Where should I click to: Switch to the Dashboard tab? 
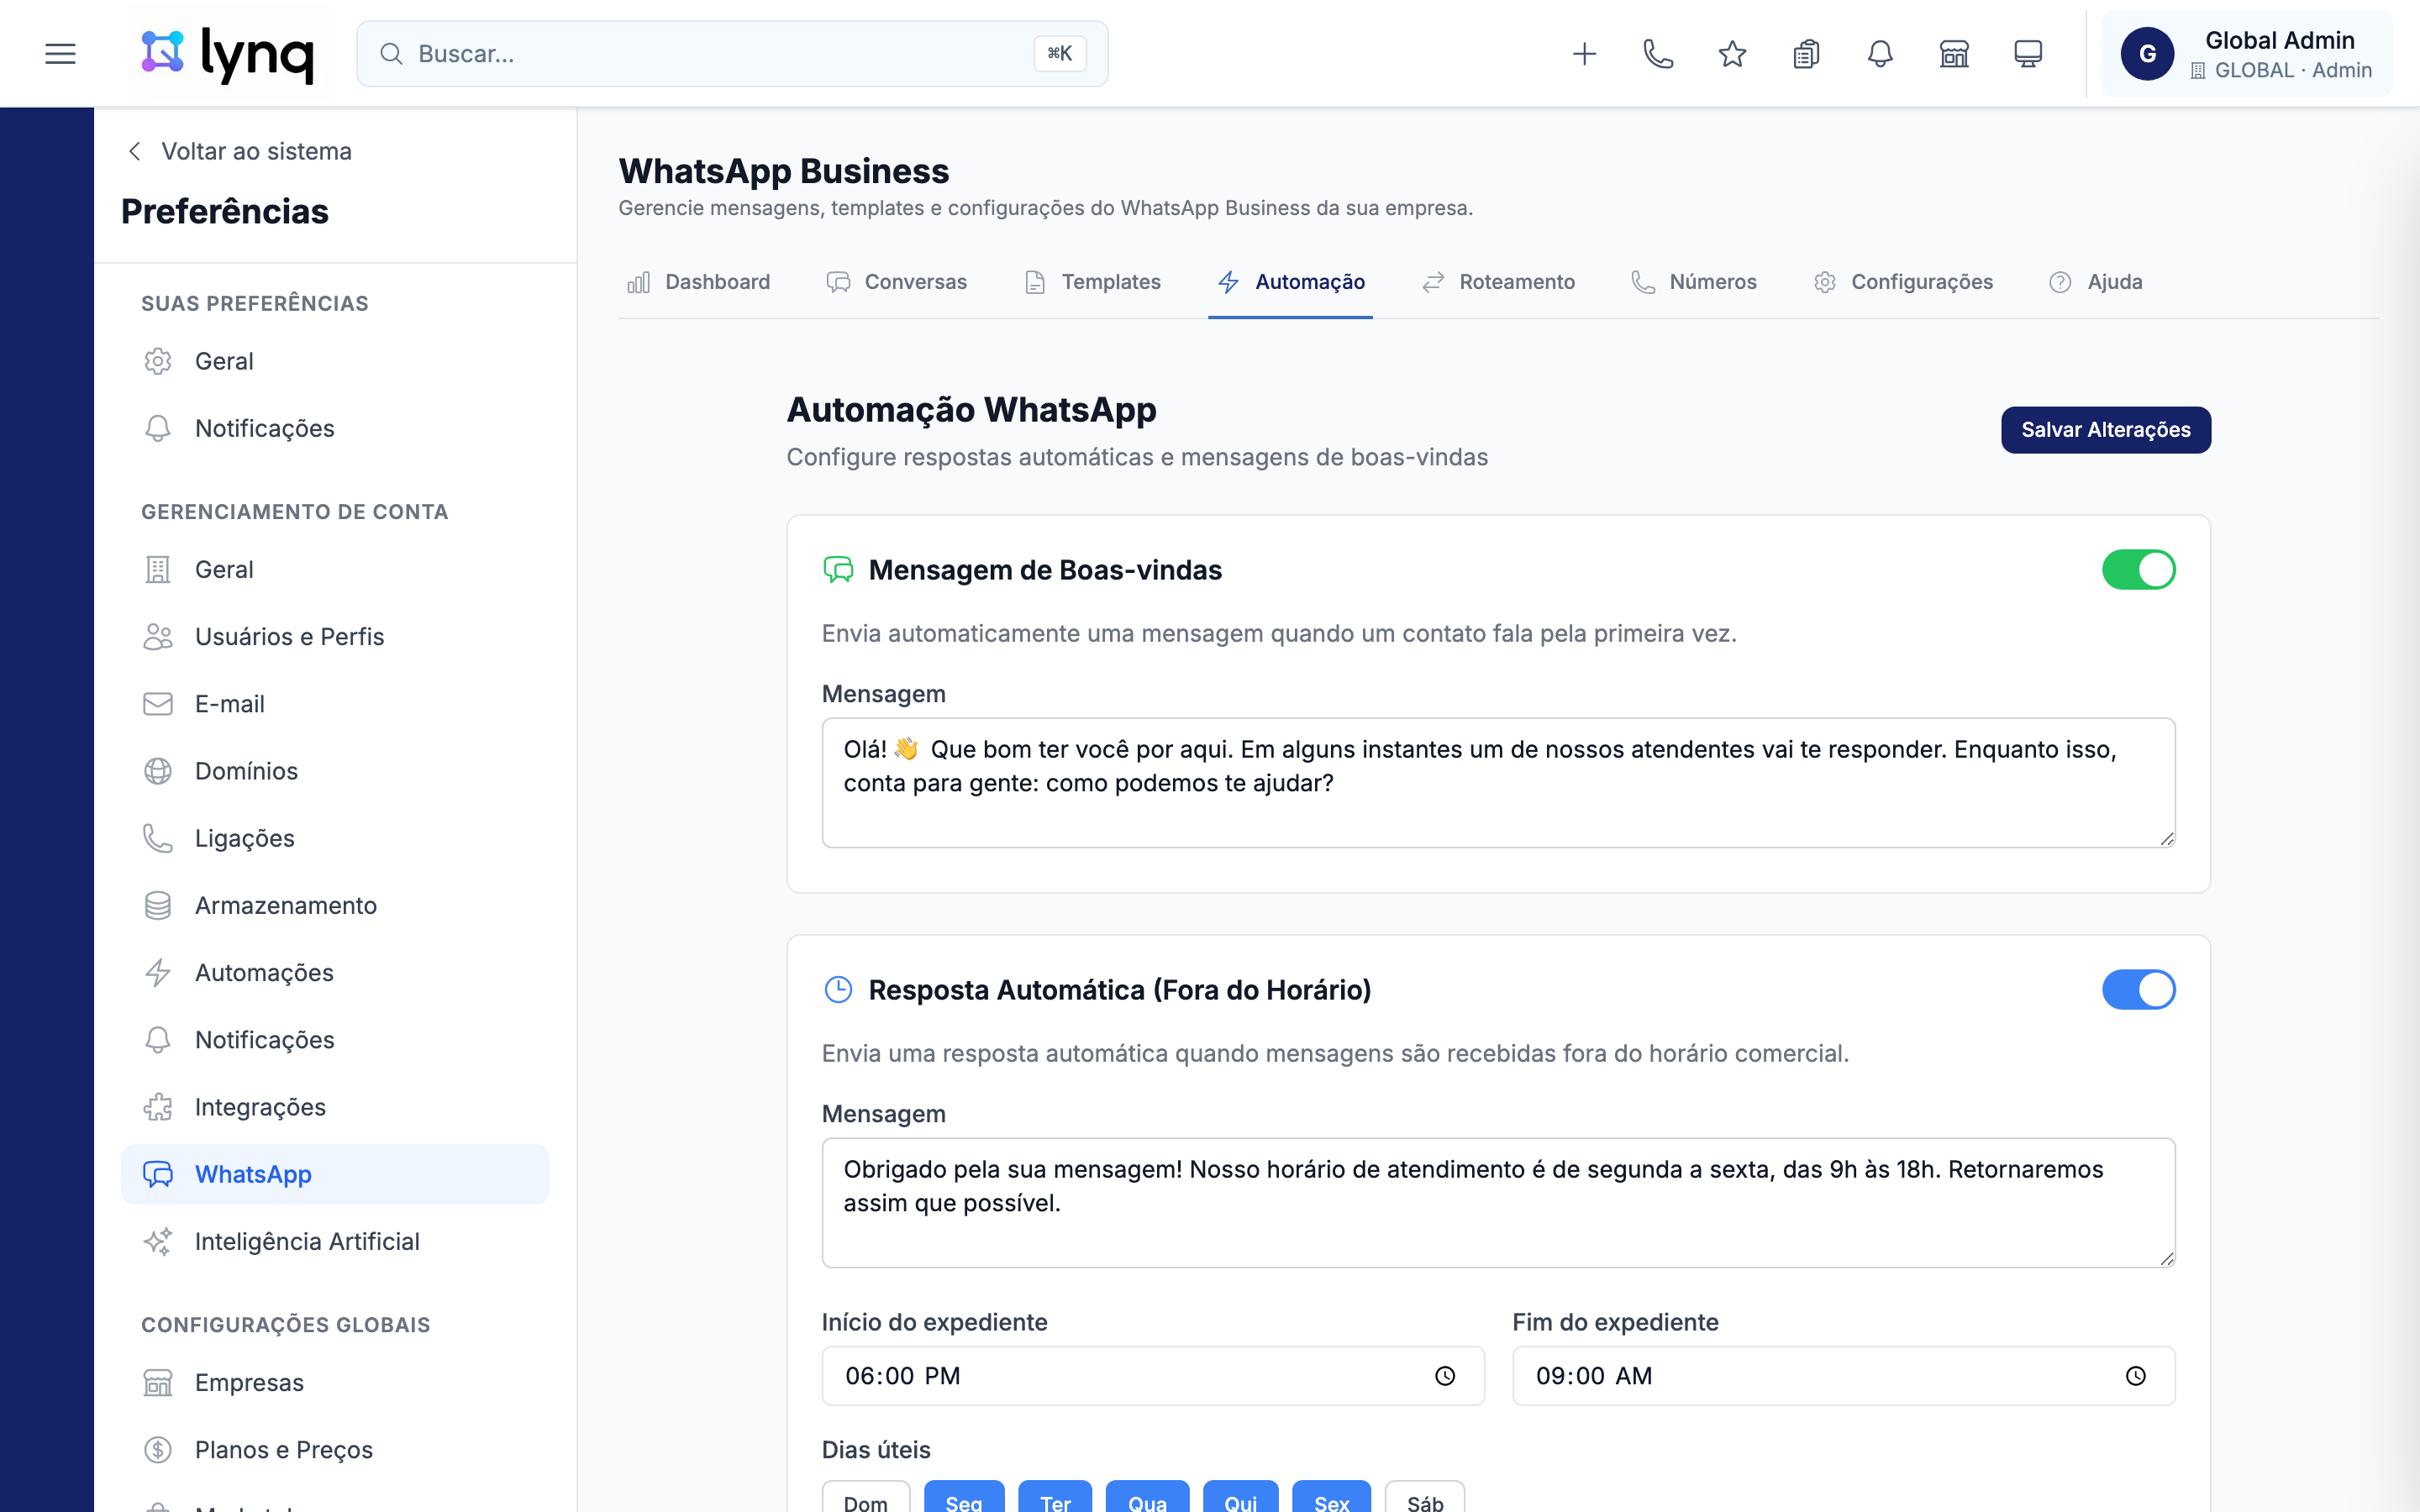[x=699, y=282]
